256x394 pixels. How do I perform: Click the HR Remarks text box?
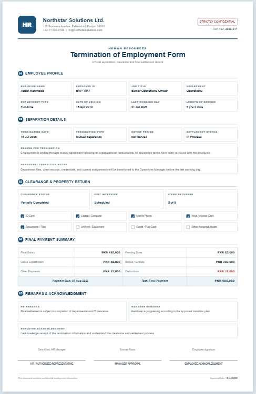72,312
